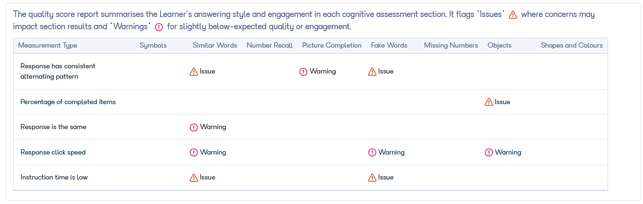Select the Number Recall column header
The height and width of the screenshot is (204, 643).
(270, 45)
